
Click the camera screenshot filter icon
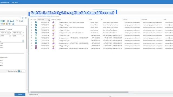2,24
